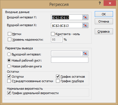Enable График подбора checkbox
118x105 pixels.
pos(58,81)
